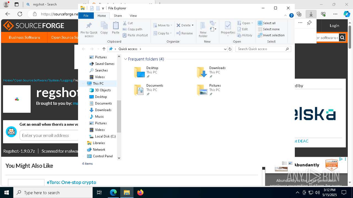Click Open Source Software breadcrumb link
Image resolution: width=353 pixels, height=198 pixels.
(x=30, y=80)
